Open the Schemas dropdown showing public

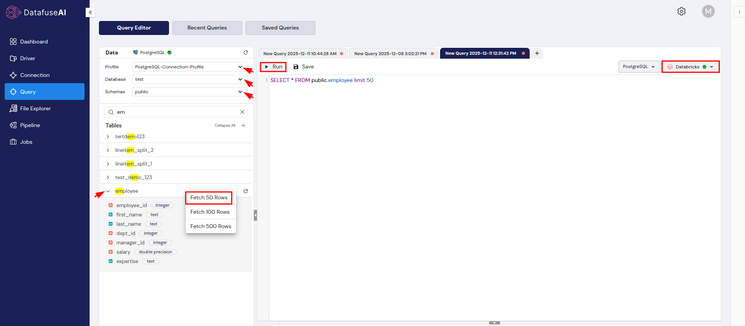point(190,92)
